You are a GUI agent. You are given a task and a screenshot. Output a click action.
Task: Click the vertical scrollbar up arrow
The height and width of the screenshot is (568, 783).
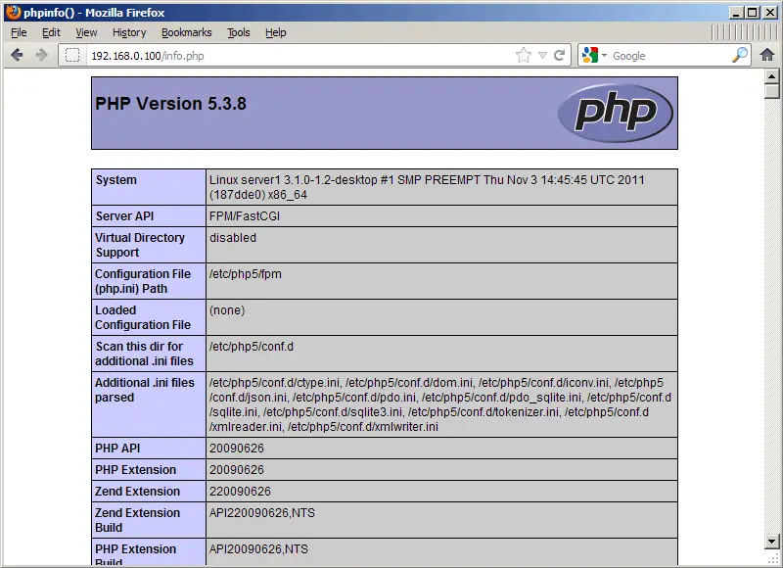click(x=771, y=76)
